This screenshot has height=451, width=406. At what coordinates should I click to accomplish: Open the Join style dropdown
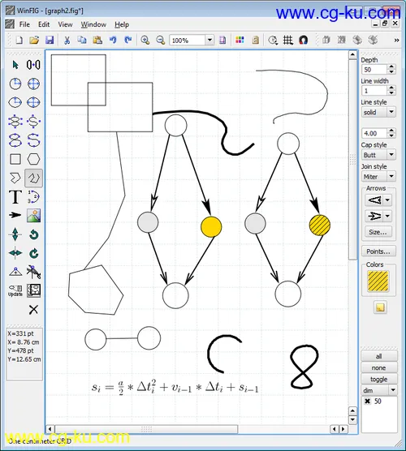[x=391, y=176]
